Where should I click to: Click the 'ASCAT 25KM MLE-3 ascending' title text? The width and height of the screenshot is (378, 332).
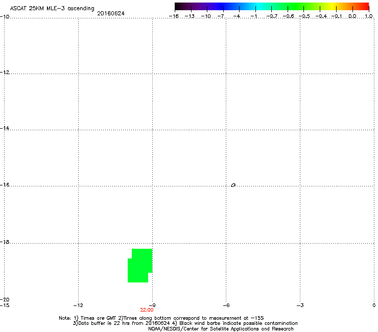click(52, 9)
